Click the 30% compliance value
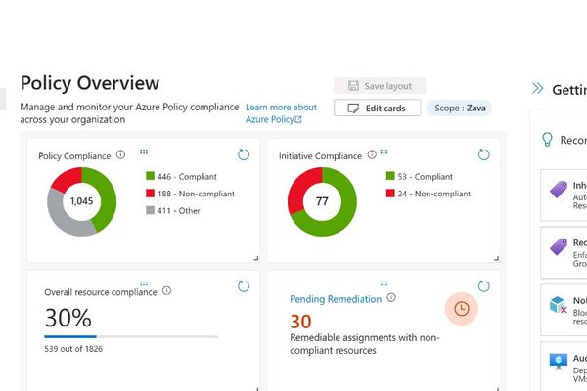587x391 pixels. pos(68,318)
